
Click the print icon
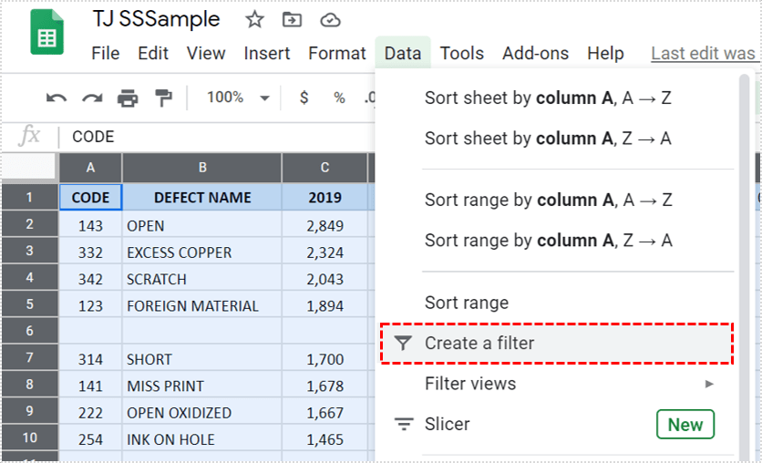coord(128,98)
